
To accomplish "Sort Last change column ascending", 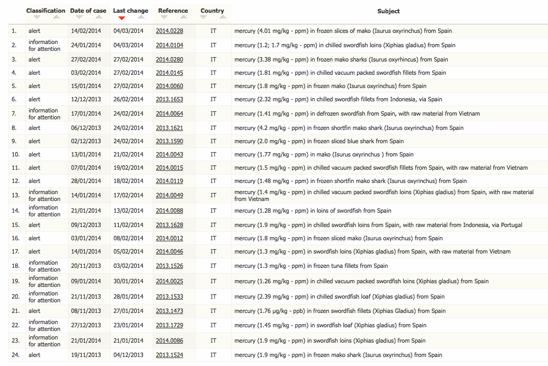I will (x=141, y=18).
